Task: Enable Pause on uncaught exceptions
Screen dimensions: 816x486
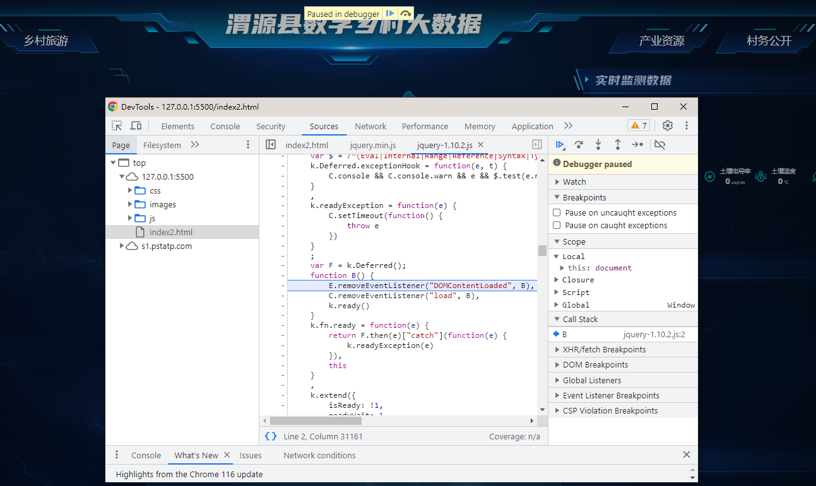Action: pos(557,213)
